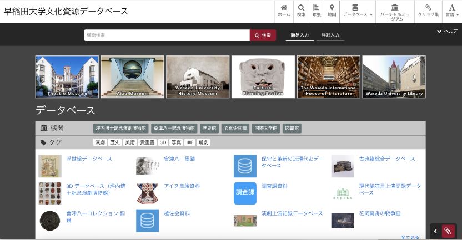Click the 演劇上演記録 thumbnail image
The height and width of the screenshot is (240, 462).
tap(245, 221)
